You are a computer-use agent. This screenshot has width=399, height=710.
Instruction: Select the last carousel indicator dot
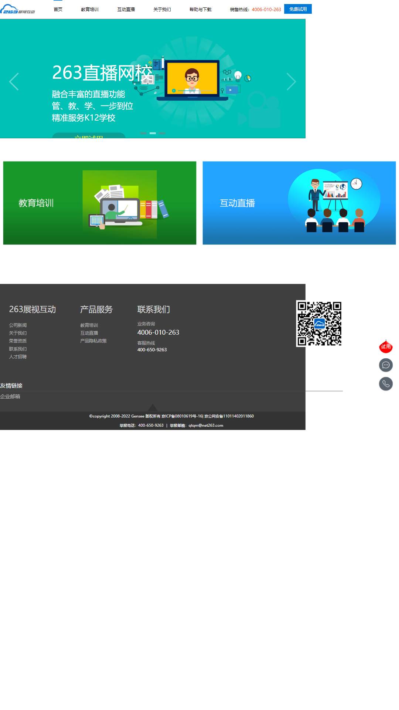[162, 133]
